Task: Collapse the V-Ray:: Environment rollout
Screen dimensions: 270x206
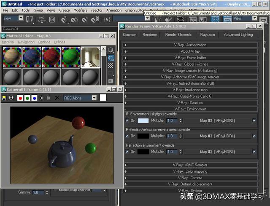Action: [190, 109]
